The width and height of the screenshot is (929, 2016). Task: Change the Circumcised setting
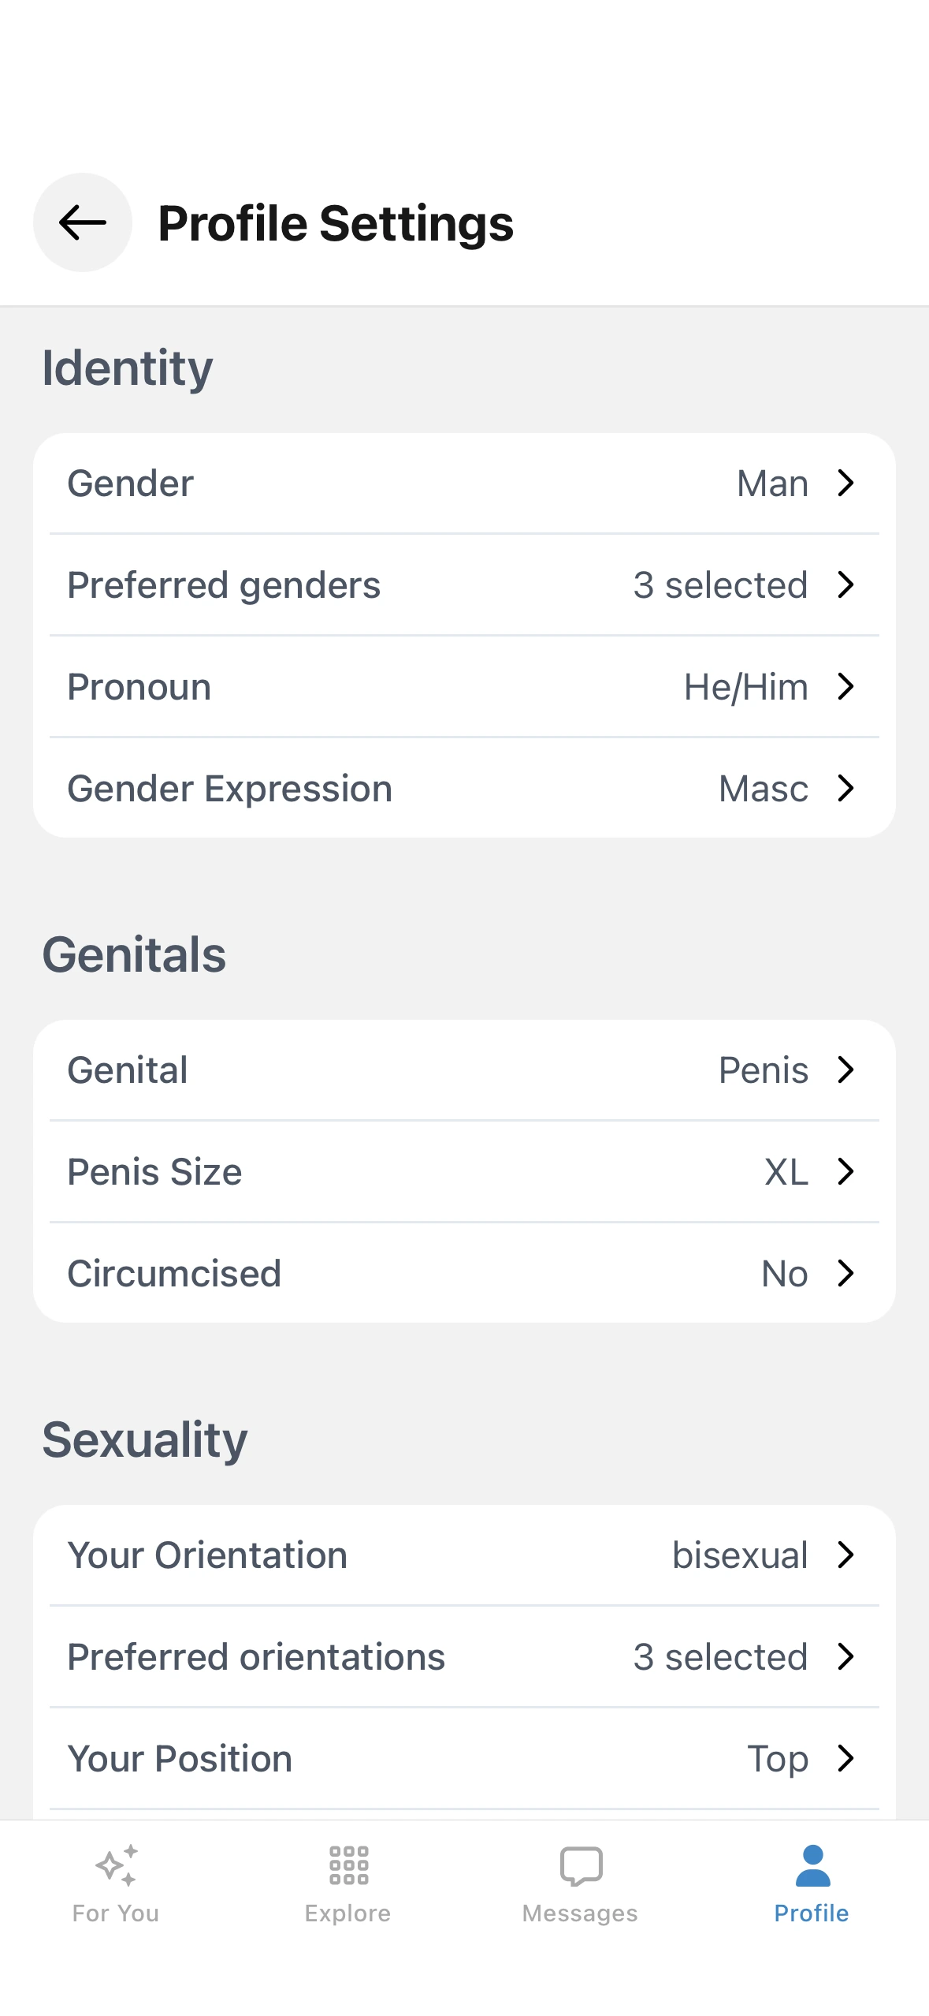[464, 1273]
